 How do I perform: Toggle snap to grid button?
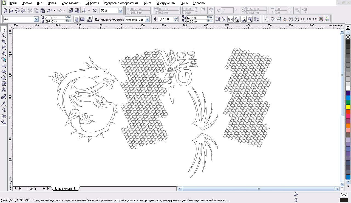coord(218,19)
